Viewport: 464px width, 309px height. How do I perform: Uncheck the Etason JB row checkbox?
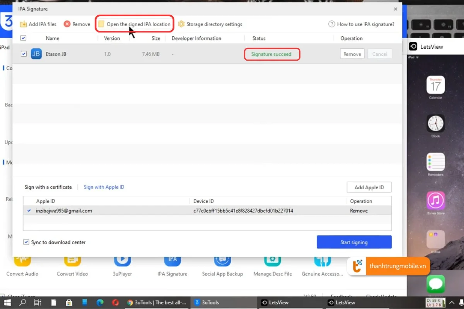[24, 54]
